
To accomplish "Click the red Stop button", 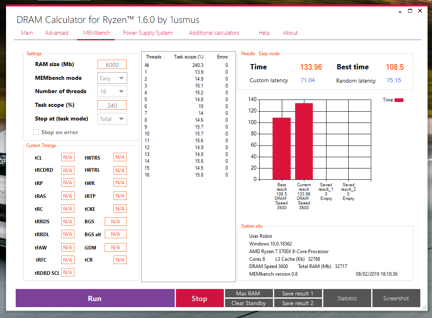I will click(200, 298).
